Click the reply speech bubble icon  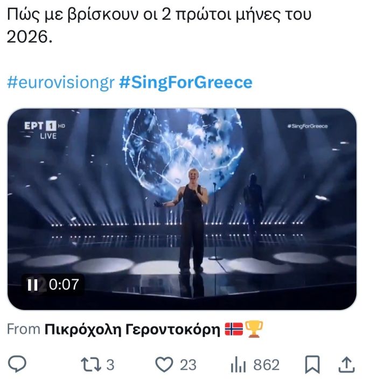(x=18, y=365)
